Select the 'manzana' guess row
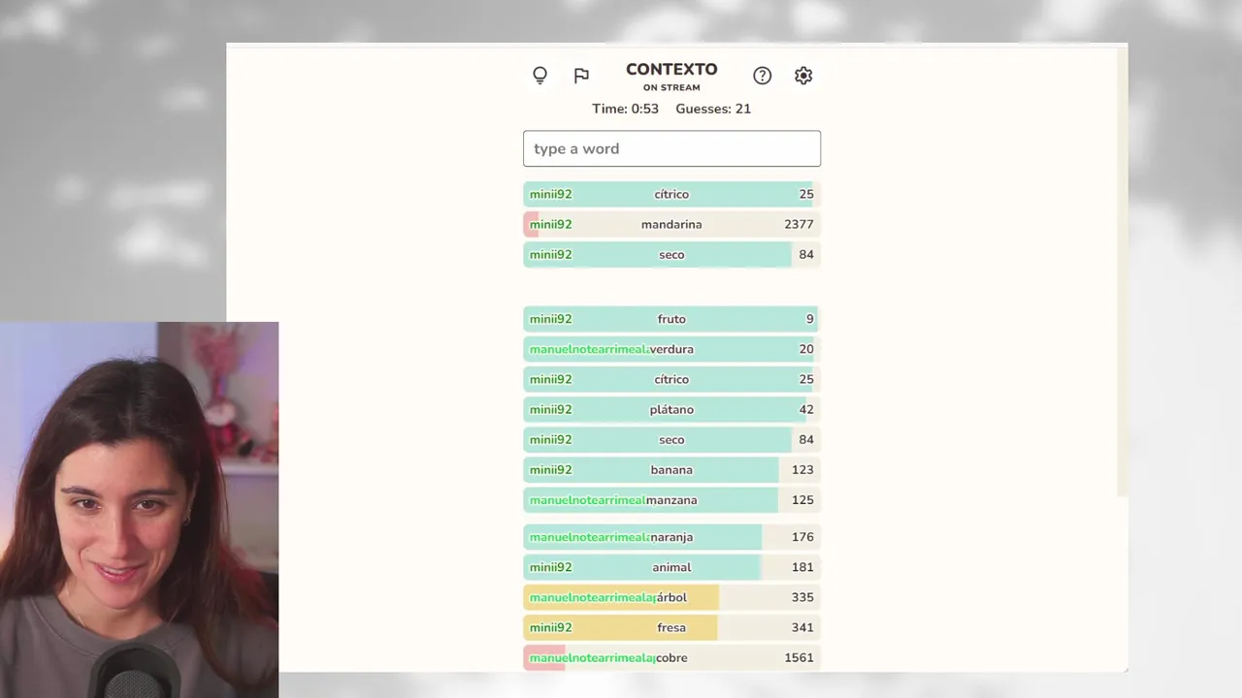1242x698 pixels. click(x=671, y=500)
